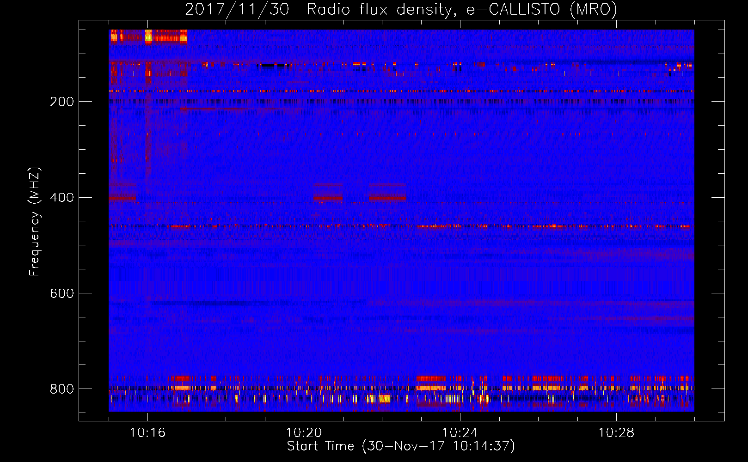This screenshot has height=462, width=748.
Task: Click the 800 frequency tick label
Action: [61, 389]
